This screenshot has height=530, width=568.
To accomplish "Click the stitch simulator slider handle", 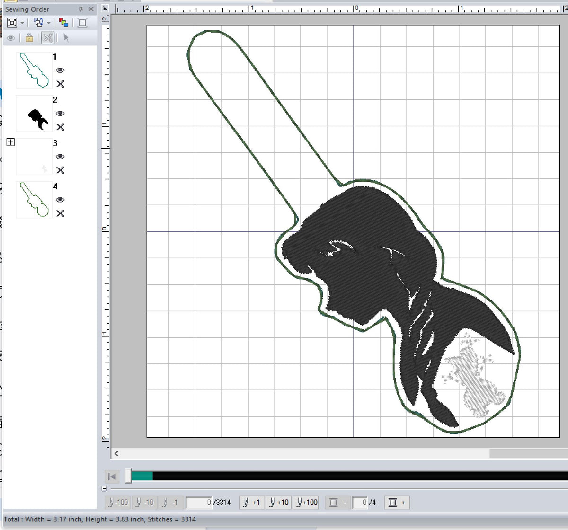I will click(128, 476).
